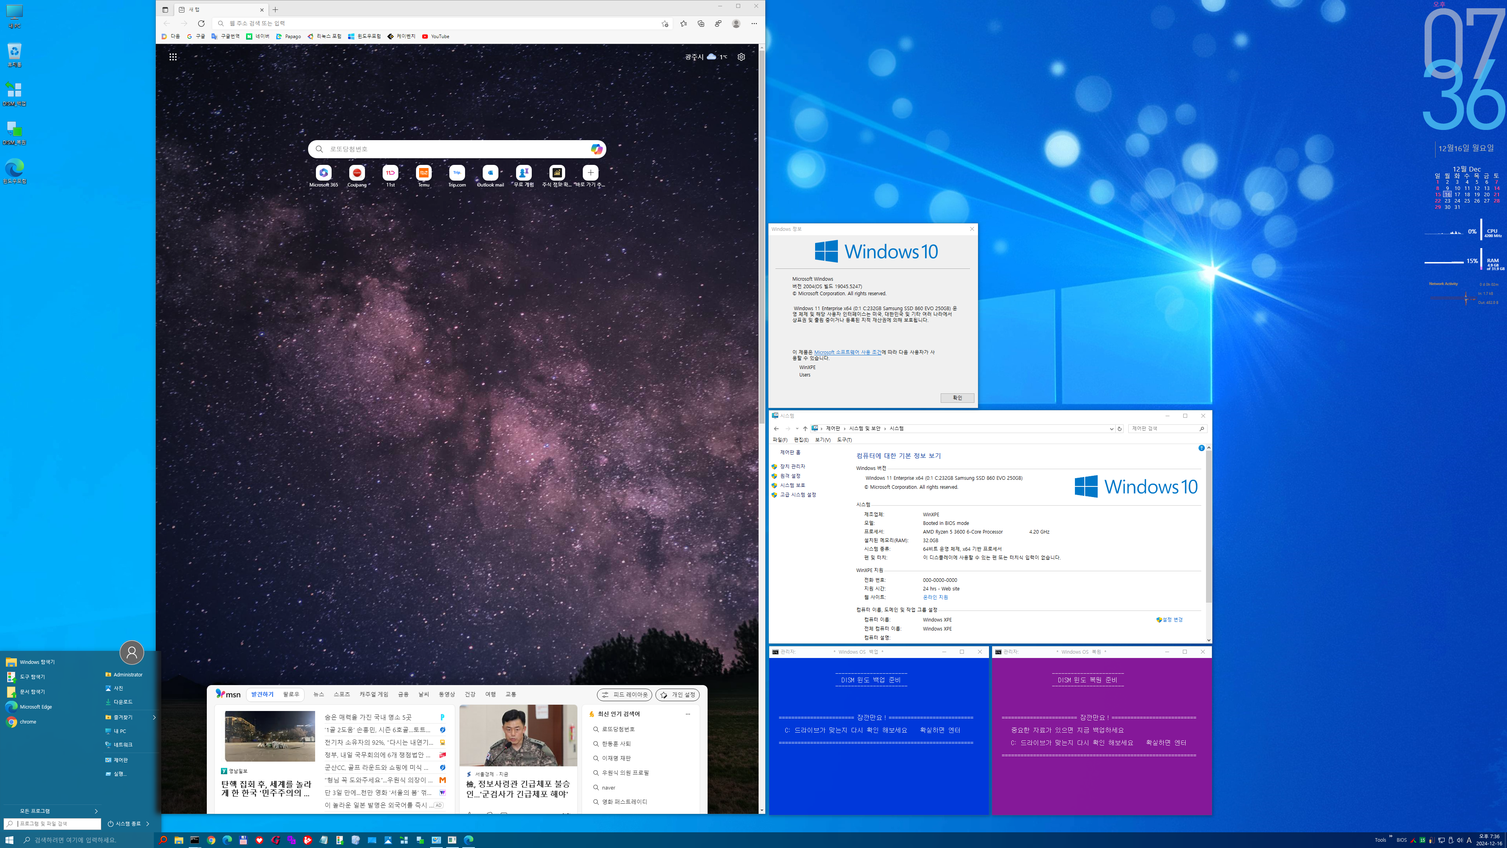Go up one level in System window
The height and width of the screenshot is (848, 1507).
tap(805, 429)
